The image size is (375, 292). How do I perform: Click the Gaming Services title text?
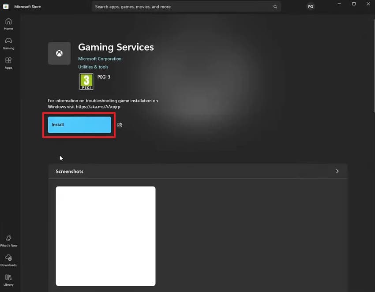(x=116, y=47)
